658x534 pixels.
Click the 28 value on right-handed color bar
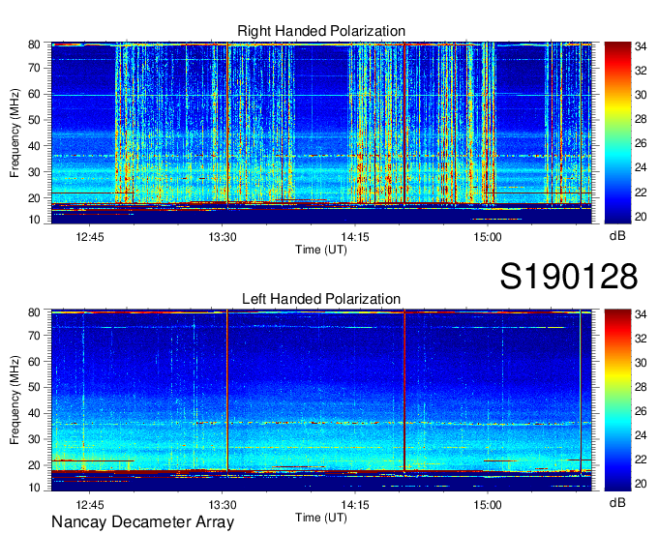pyautogui.click(x=641, y=120)
